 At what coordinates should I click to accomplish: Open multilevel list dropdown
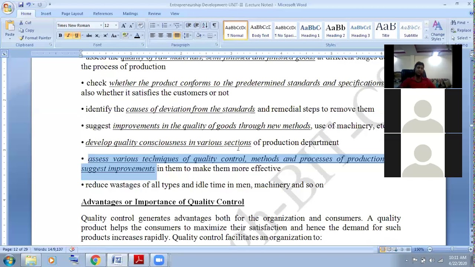coord(177,25)
